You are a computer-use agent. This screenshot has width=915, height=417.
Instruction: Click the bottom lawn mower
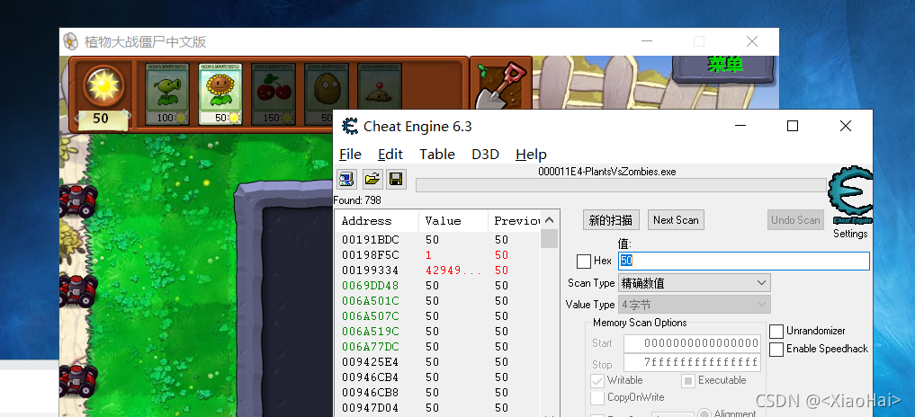click(78, 379)
